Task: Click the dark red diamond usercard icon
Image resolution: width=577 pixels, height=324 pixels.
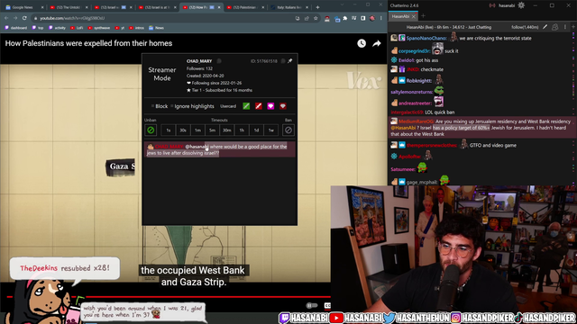Action: point(282,106)
